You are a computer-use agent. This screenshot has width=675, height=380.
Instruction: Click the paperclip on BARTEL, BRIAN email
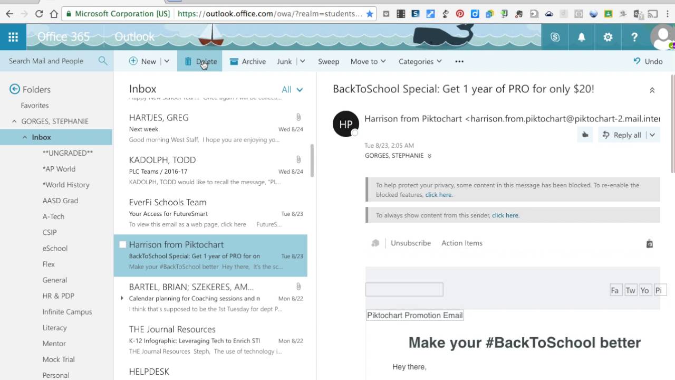[x=298, y=287]
